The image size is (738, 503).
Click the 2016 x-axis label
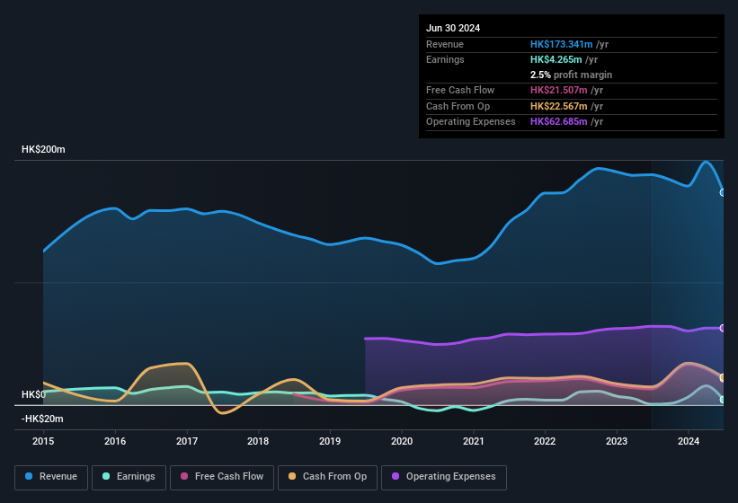(115, 441)
